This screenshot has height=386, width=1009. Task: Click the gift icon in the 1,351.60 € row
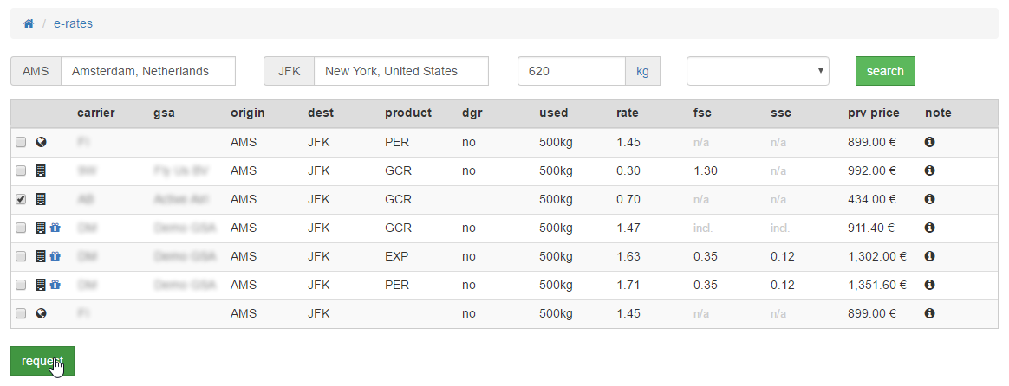click(x=55, y=285)
